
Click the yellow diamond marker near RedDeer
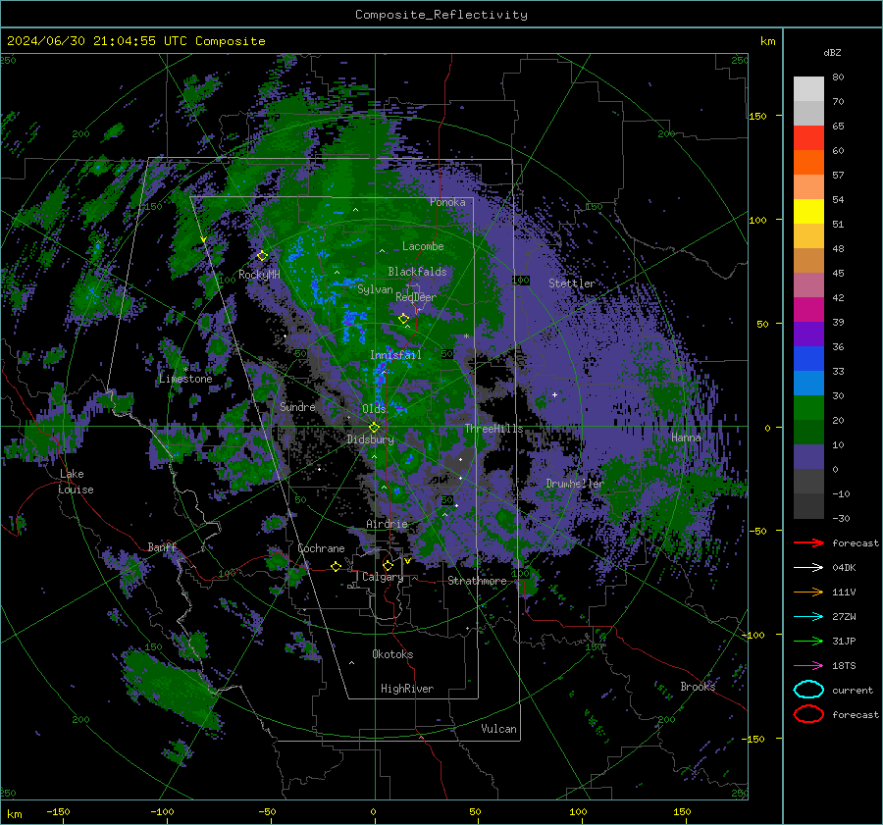tap(403, 319)
